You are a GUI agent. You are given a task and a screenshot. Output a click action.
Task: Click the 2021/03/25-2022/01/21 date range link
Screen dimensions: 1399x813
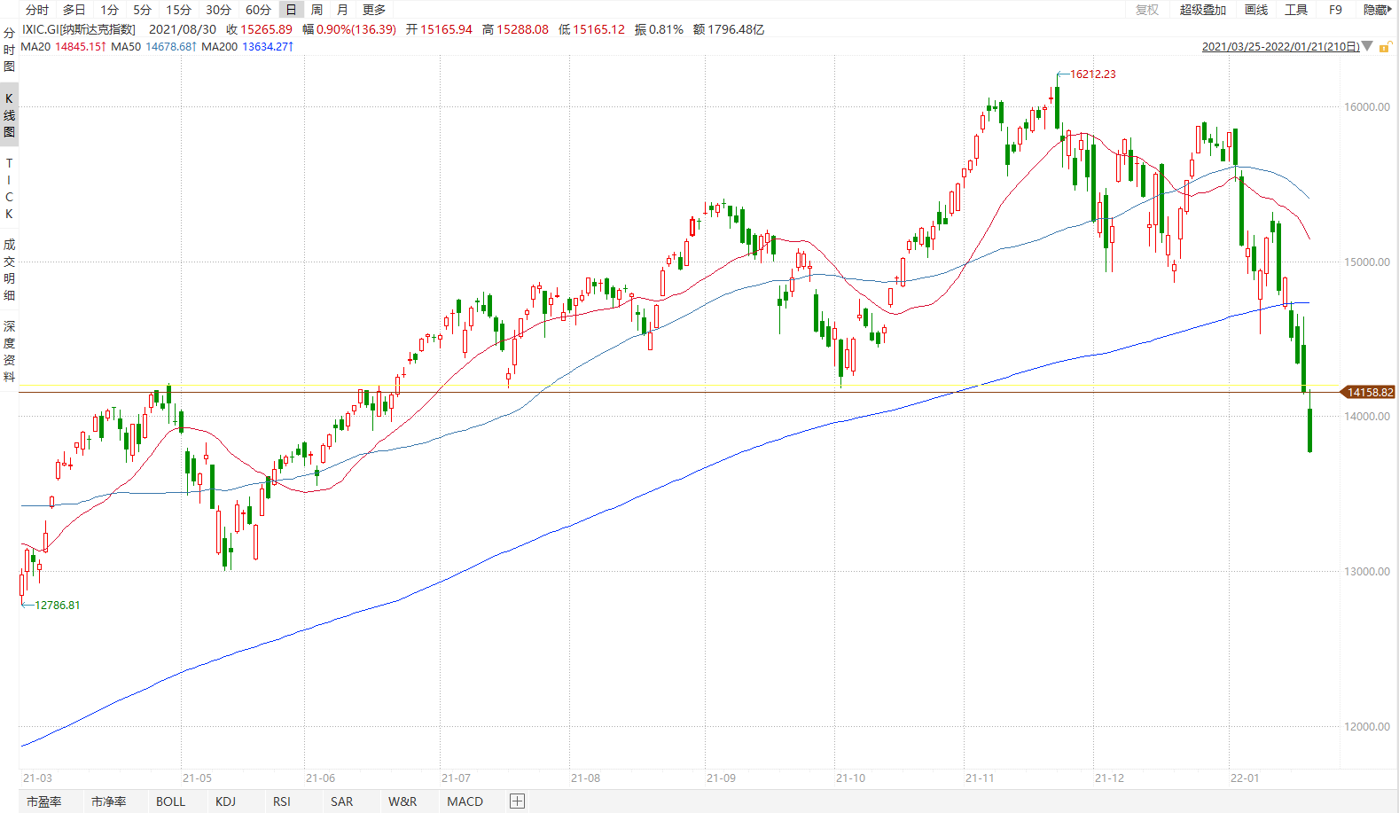pos(1280,47)
